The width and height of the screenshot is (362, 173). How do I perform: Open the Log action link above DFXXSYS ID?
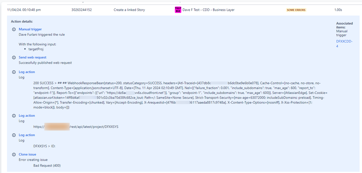[27, 135]
